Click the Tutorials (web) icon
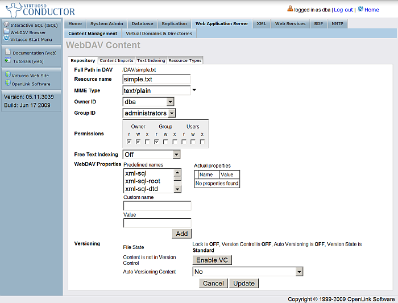This screenshot has width=398, height=303. (x=8, y=60)
